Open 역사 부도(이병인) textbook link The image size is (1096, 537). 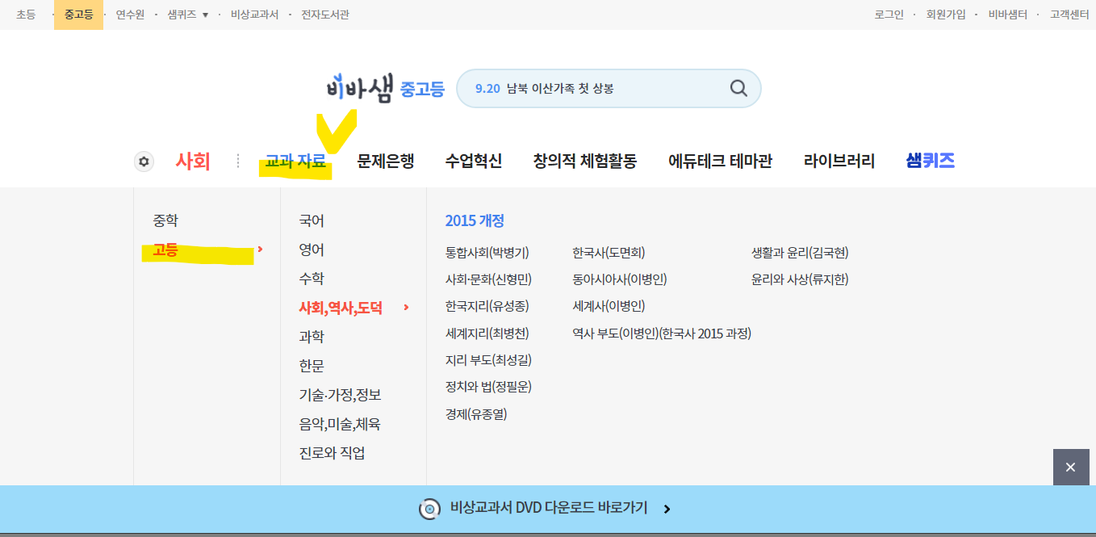pyautogui.click(x=662, y=333)
